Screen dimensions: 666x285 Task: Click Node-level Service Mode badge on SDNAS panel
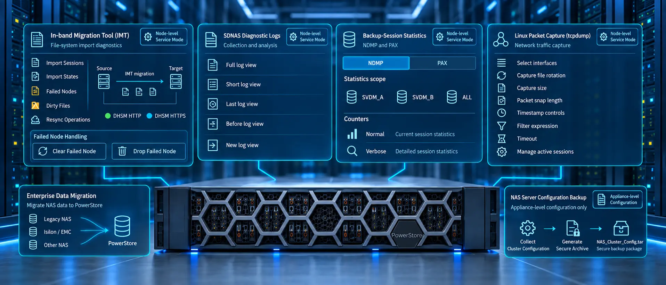tap(307, 37)
